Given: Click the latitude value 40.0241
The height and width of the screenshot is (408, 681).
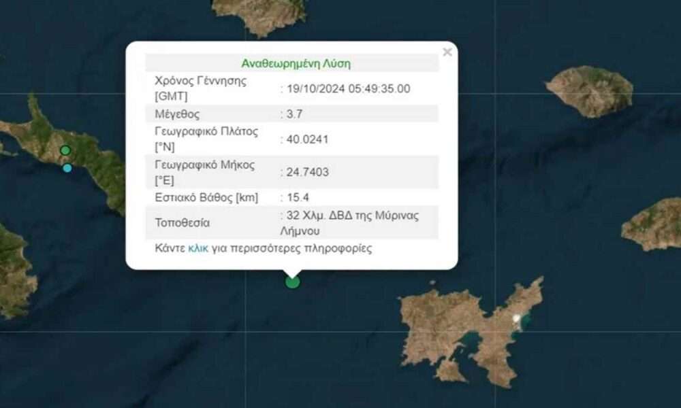Looking at the screenshot, I should (x=308, y=139).
